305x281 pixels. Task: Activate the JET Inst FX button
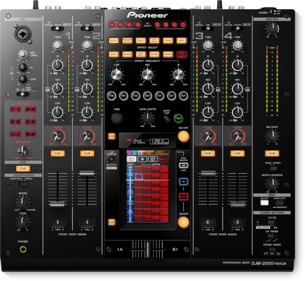pyautogui.click(x=30, y=109)
